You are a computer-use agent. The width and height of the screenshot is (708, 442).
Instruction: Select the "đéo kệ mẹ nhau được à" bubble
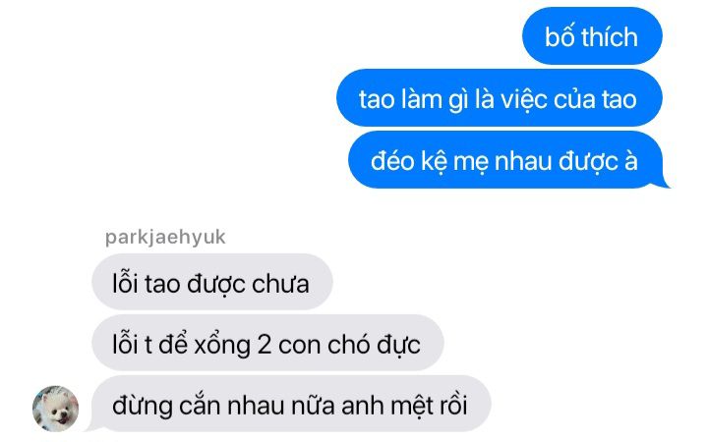[504, 160]
